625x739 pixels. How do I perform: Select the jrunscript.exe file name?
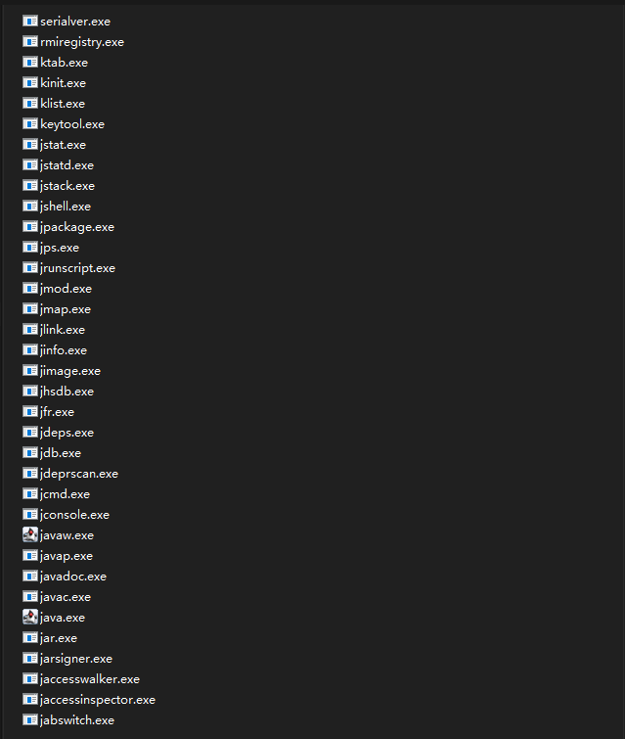tap(77, 268)
